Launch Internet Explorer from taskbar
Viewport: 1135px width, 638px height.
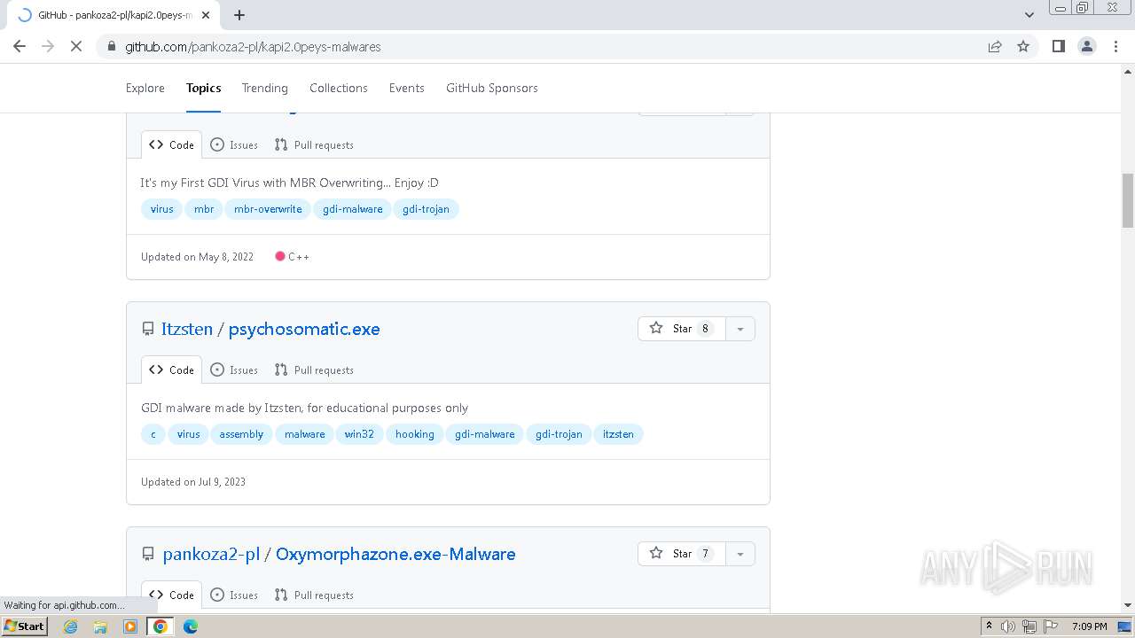click(71, 626)
